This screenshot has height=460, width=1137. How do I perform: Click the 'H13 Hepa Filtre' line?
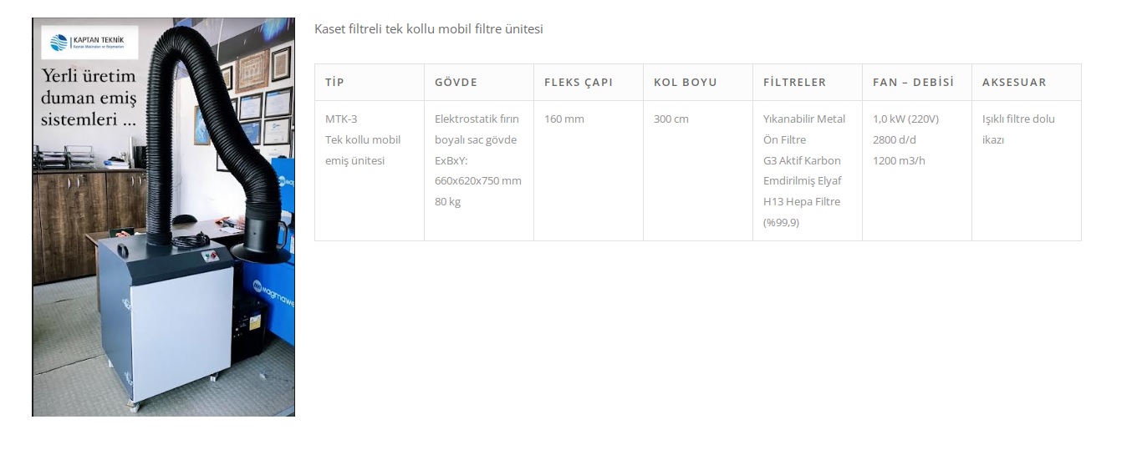pos(801,202)
